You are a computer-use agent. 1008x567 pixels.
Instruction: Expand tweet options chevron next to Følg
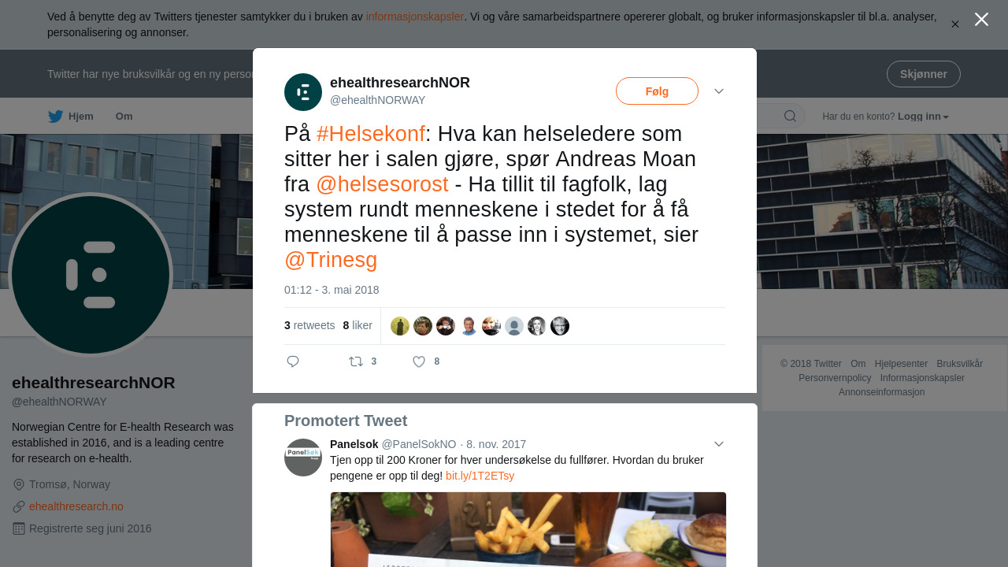719,91
